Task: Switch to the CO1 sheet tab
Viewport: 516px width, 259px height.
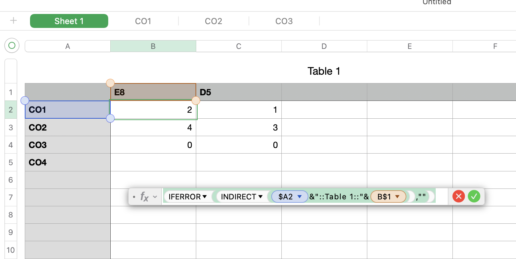Action: click(x=143, y=21)
